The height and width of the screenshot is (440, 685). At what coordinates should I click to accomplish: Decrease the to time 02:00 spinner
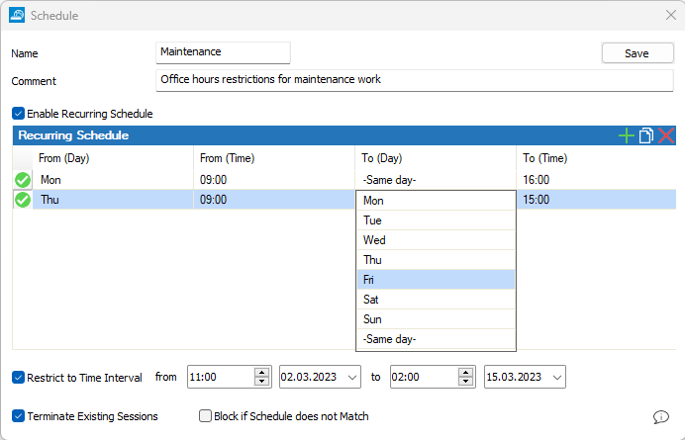465,382
